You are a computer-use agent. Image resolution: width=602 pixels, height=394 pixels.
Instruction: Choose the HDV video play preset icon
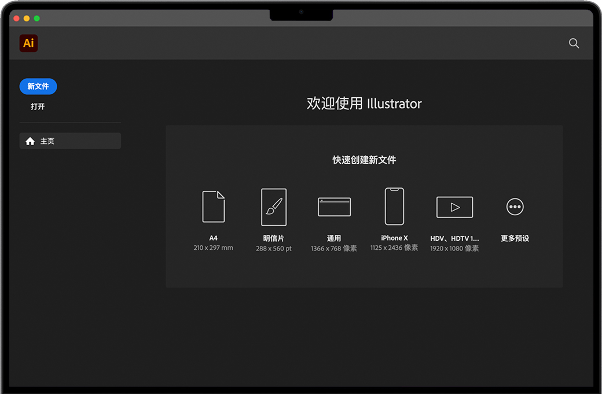coord(454,207)
